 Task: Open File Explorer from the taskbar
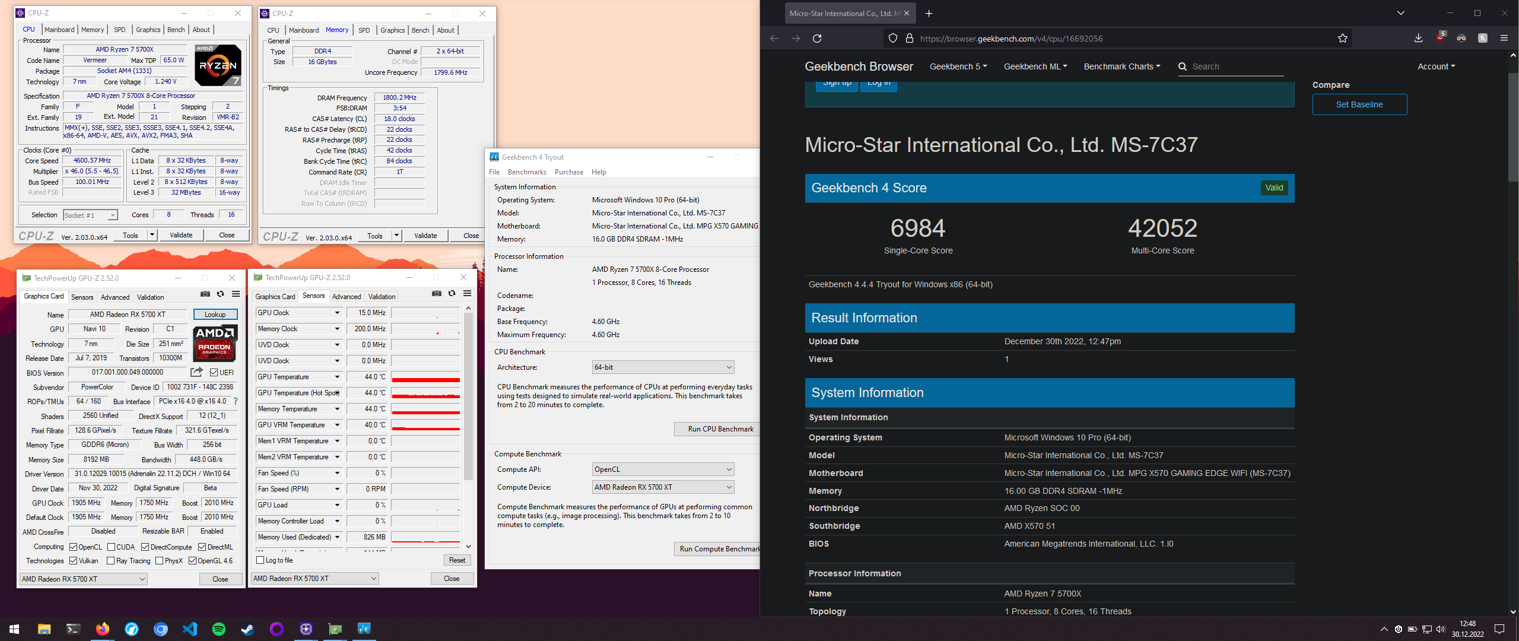pos(44,629)
